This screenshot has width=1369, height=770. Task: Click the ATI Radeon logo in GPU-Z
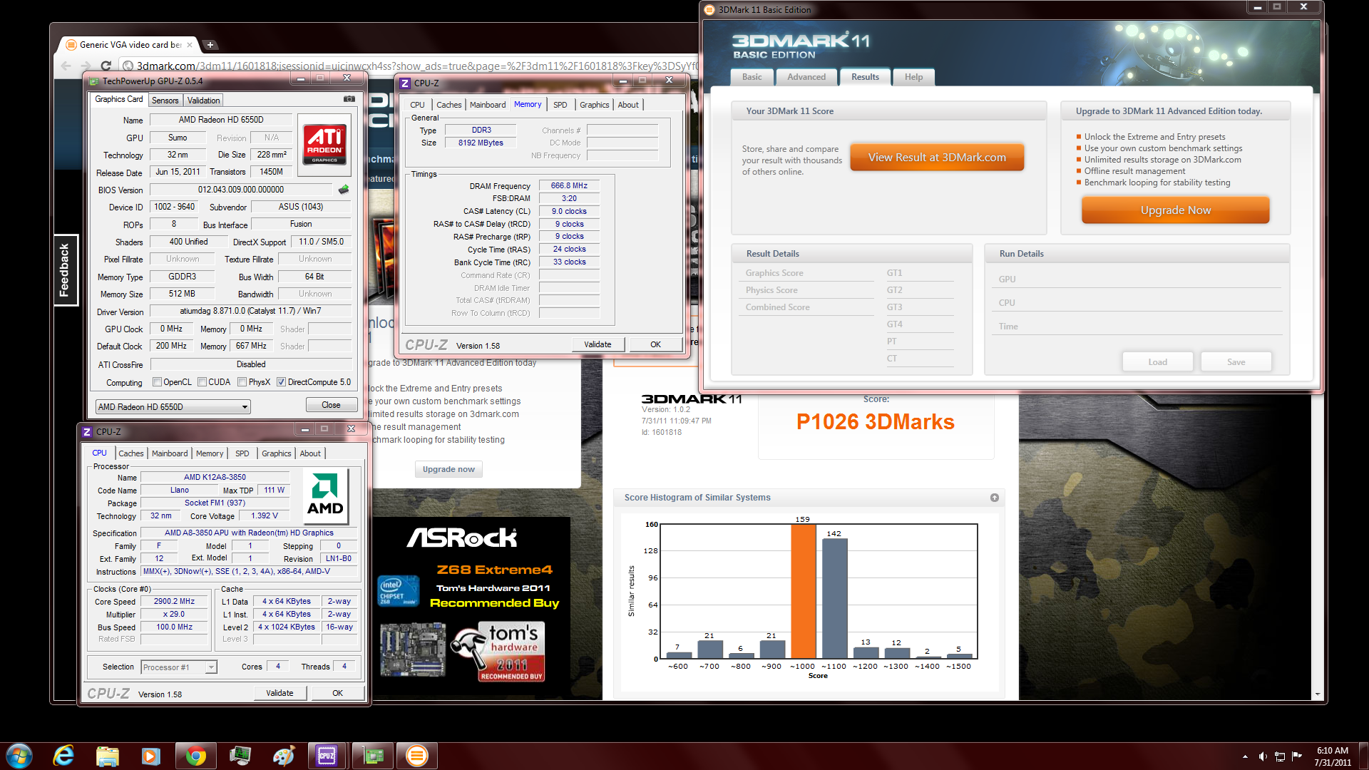tap(324, 145)
